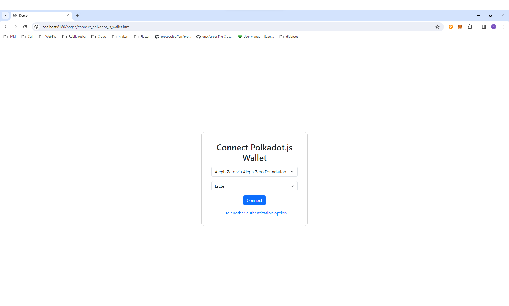Open the purple profile avatar

pyautogui.click(x=494, y=27)
